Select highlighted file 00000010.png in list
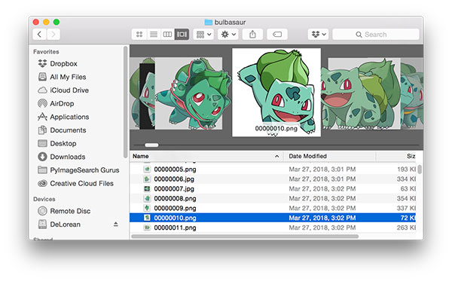452x281 pixels. click(273, 218)
